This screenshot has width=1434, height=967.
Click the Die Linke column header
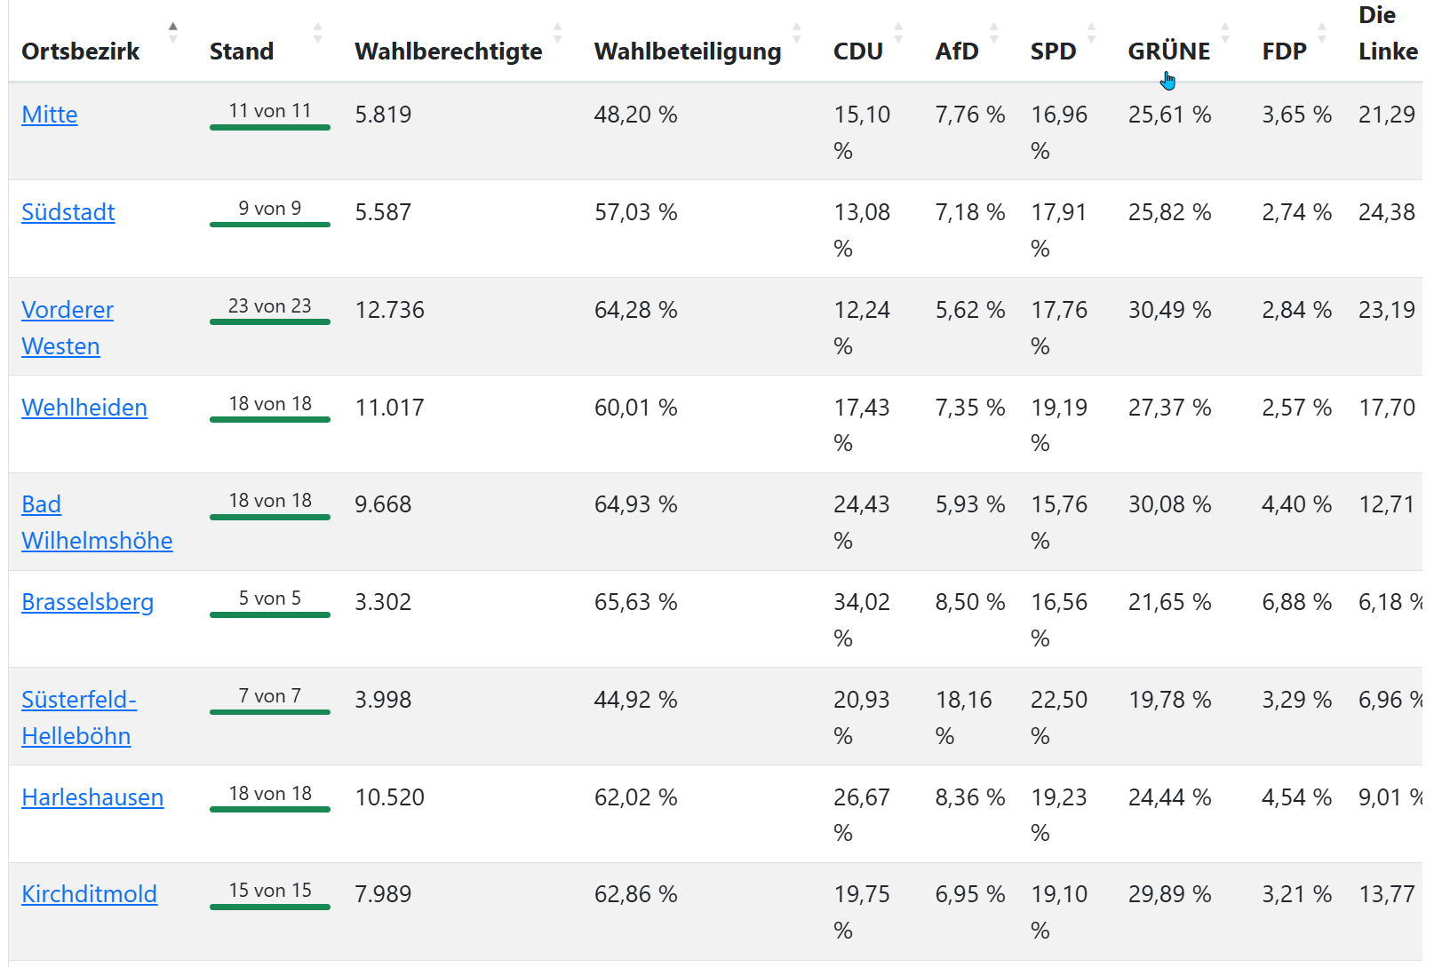point(1388,33)
